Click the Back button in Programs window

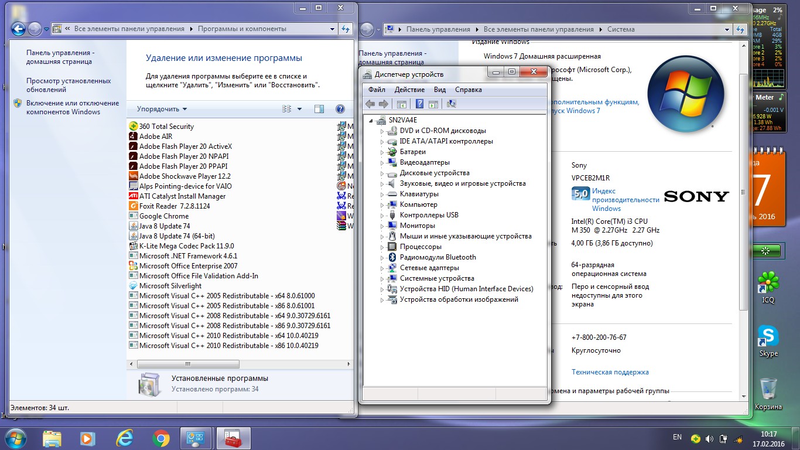(18, 29)
